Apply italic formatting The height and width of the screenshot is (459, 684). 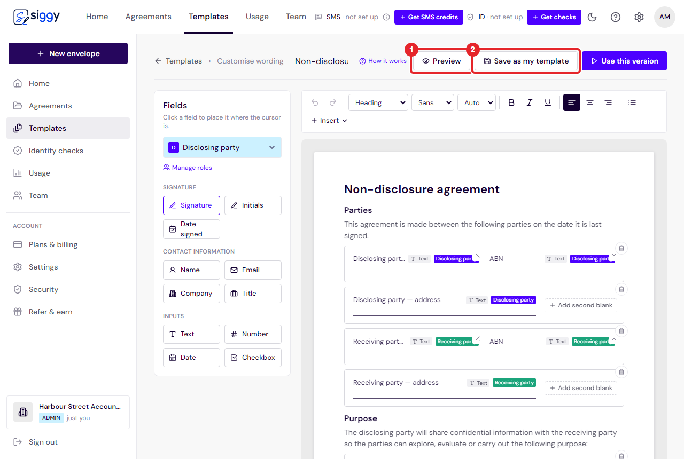coord(530,102)
